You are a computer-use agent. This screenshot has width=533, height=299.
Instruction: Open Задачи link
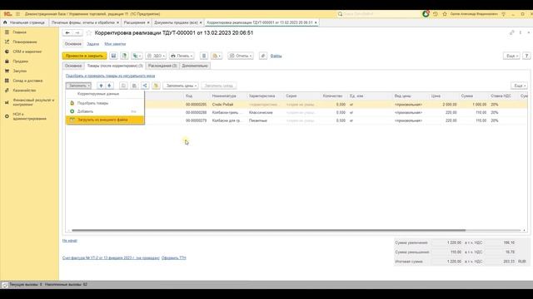[92, 44]
